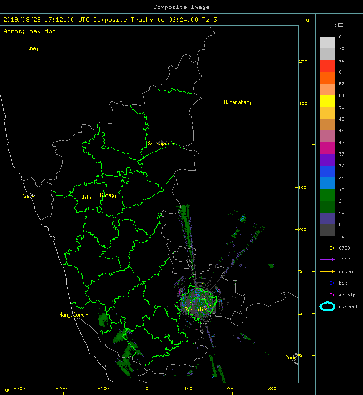The image size is (363, 395).
Task: Click the bright yellow swatch between 54 and 51
Action: point(327,101)
